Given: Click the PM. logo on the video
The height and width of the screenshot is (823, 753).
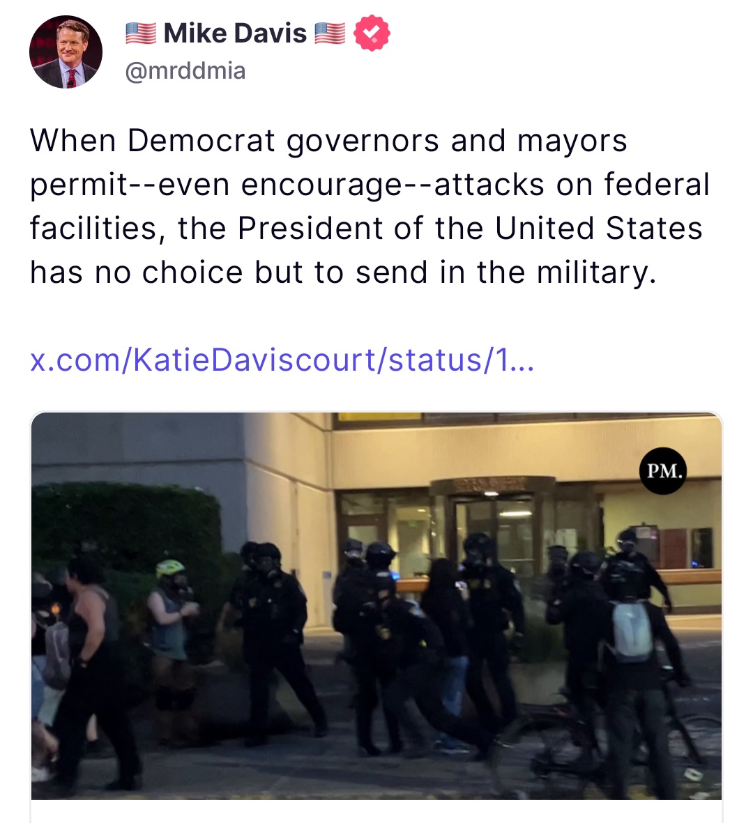Looking at the screenshot, I should pyautogui.click(x=662, y=471).
